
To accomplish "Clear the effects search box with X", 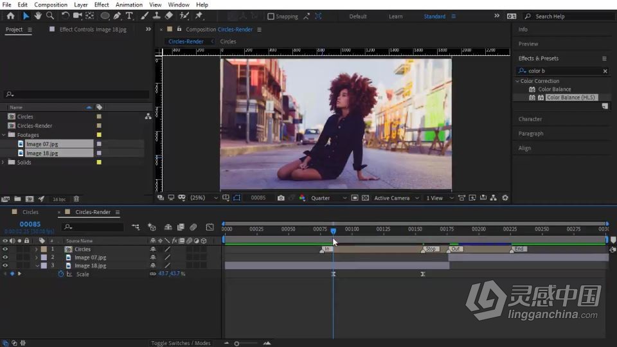I will [x=605, y=71].
